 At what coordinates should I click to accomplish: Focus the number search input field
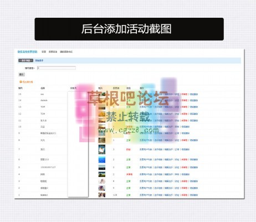click(x=57, y=68)
